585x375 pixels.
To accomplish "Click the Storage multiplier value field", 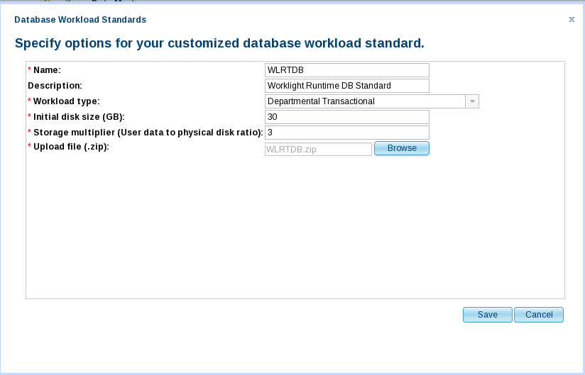I will (x=347, y=133).
